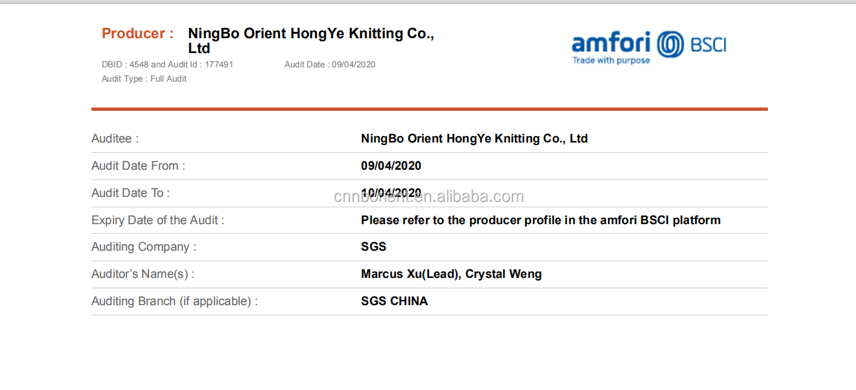Click the orange horizontal divider line
Viewport: 856px width, 390px height.
(429, 109)
